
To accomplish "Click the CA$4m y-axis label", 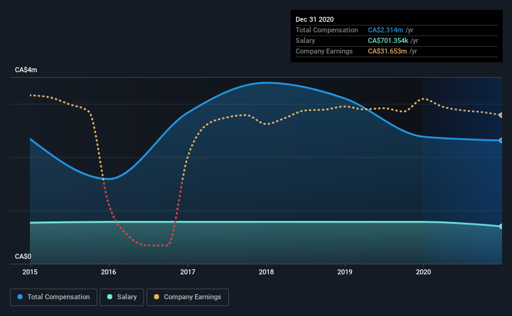I will click(26, 70).
